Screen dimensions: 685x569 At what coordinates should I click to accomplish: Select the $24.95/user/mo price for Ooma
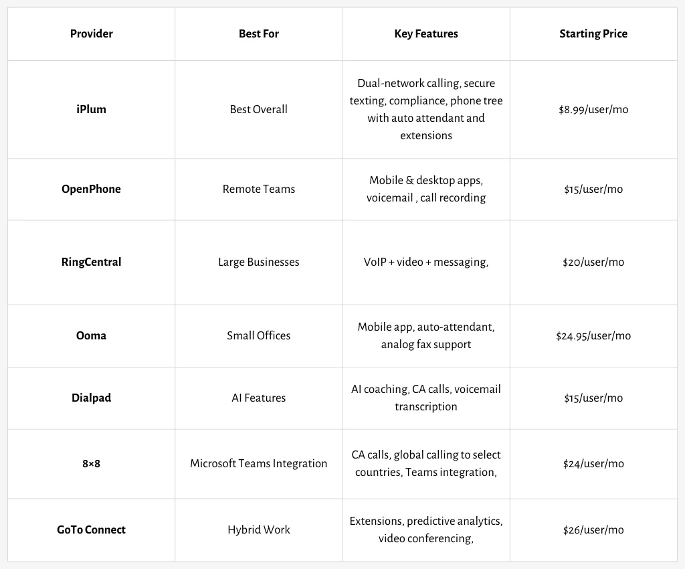tap(593, 335)
